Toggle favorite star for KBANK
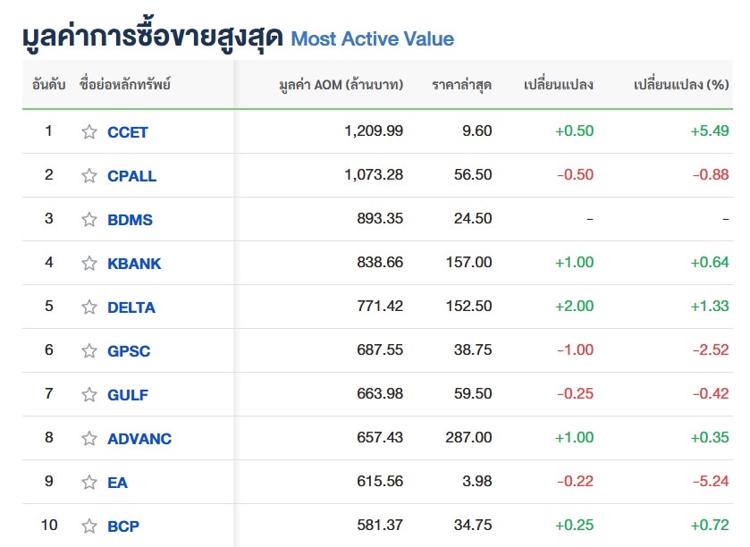750x547 pixels. tap(89, 263)
